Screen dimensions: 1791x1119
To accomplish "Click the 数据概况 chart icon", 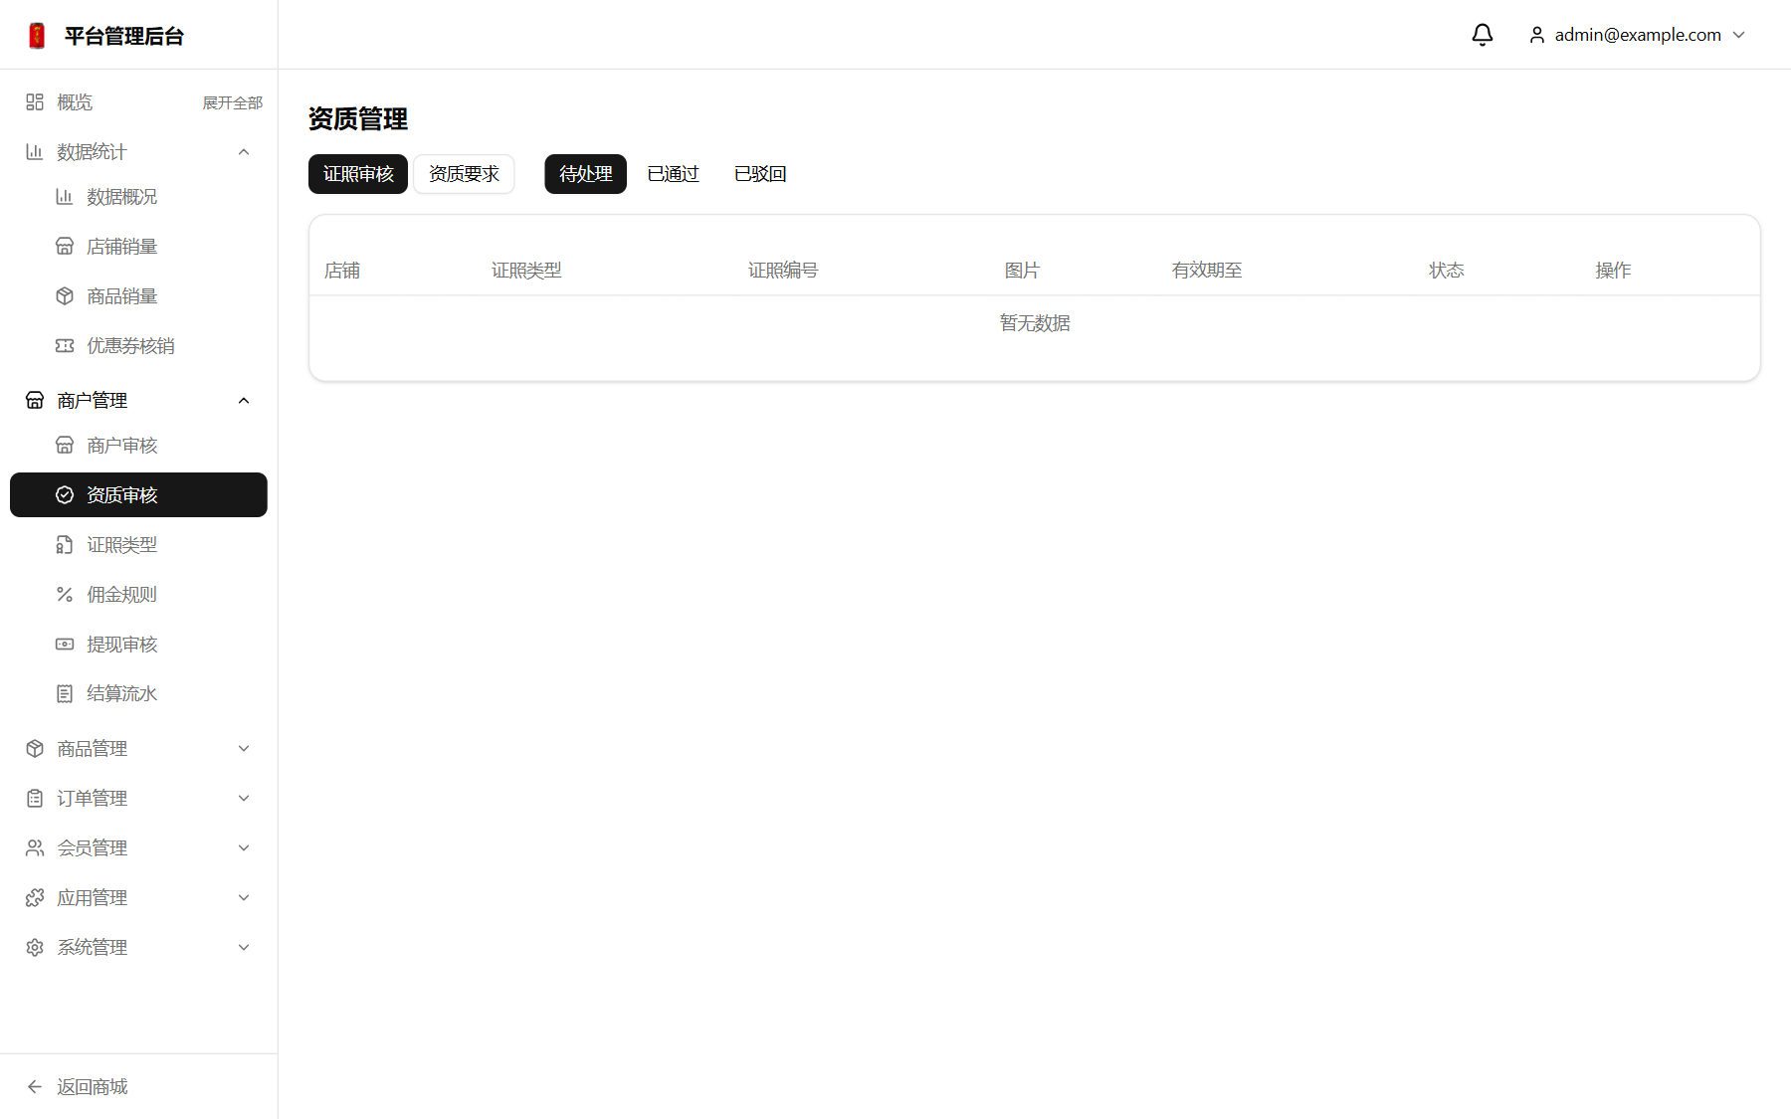I will [65, 196].
